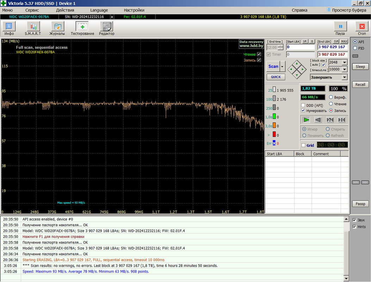Open the Журналы logs icon
371x282 pixels.
click(57, 26)
